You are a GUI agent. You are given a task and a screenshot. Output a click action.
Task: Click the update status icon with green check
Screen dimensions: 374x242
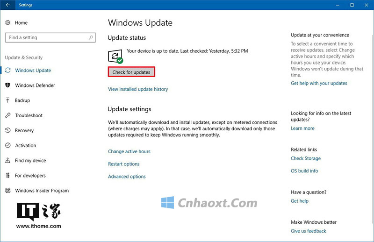(x=115, y=57)
